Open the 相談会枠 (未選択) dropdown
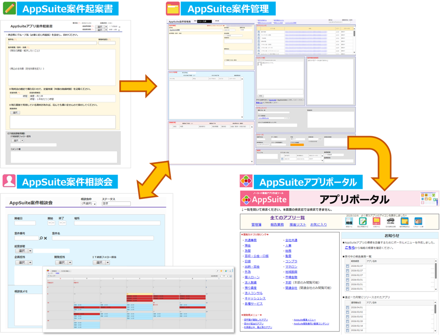 [x=88, y=203]
